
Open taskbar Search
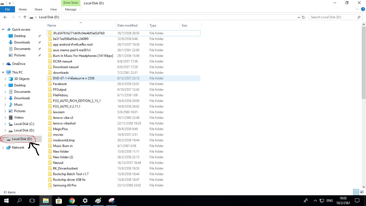coord(19,201)
